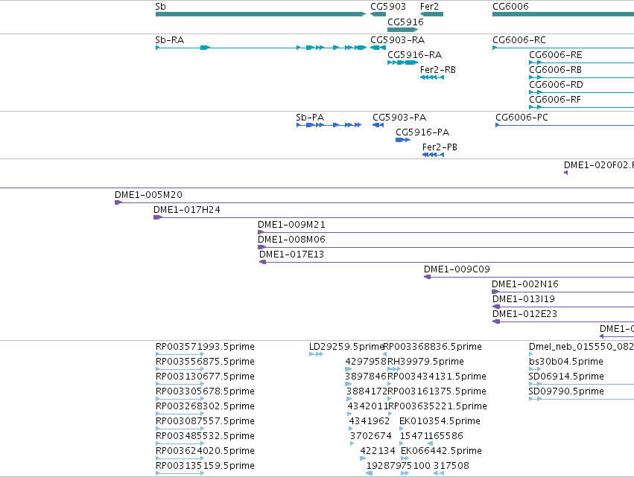The width and height of the screenshot is (634, 477).
Task: Select the SD06914.5prime EST
Action: [581, 384]
